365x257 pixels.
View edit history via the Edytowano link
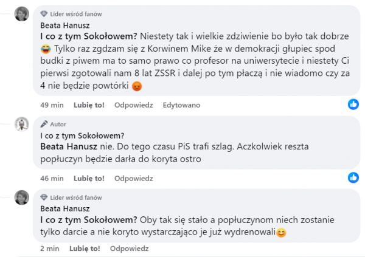tap(181, 105)
